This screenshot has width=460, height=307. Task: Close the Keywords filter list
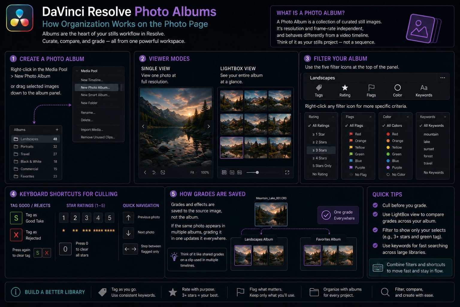pyautogui.click(x=445, y=117)
